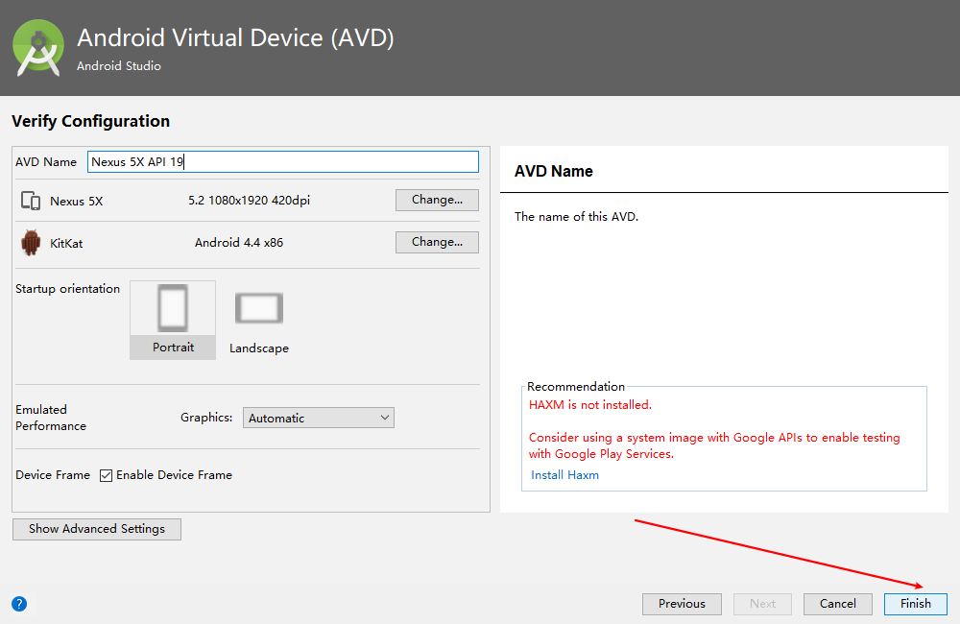The width and height of the screenshot is (960, 624).
Task: Click the 'Verify Configuration' heading
Action: [x=90, y=121]
